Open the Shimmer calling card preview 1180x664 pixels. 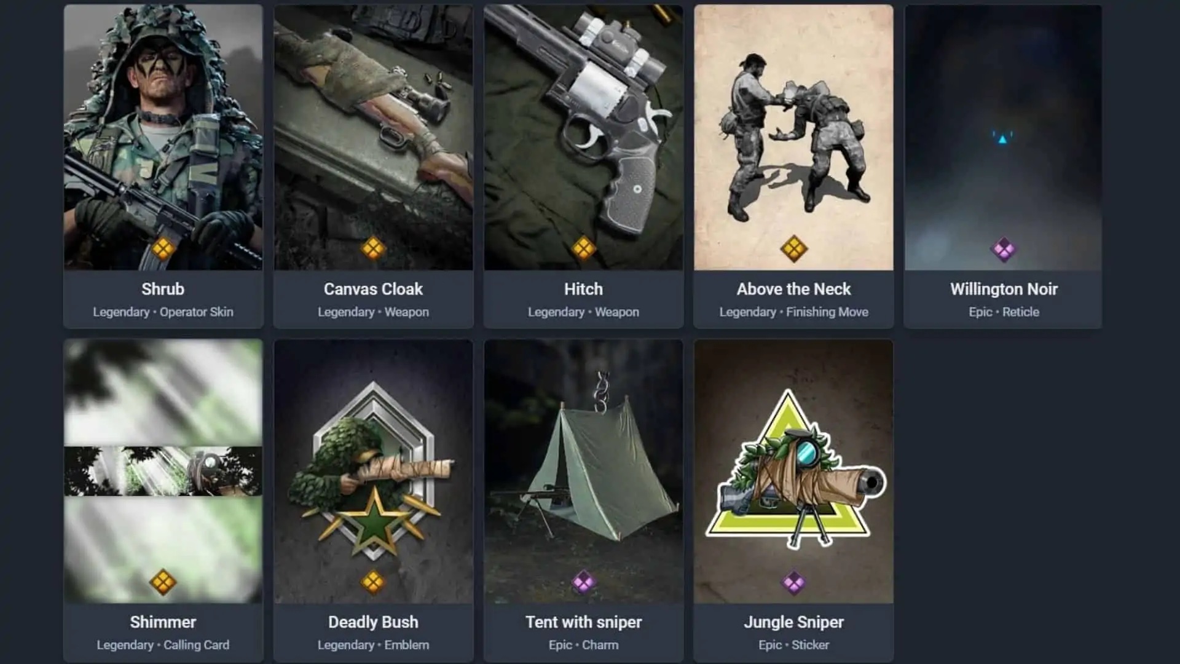click(163, 471)
